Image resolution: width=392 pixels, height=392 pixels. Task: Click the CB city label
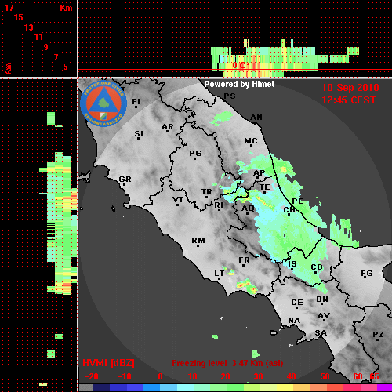point(317,267)
